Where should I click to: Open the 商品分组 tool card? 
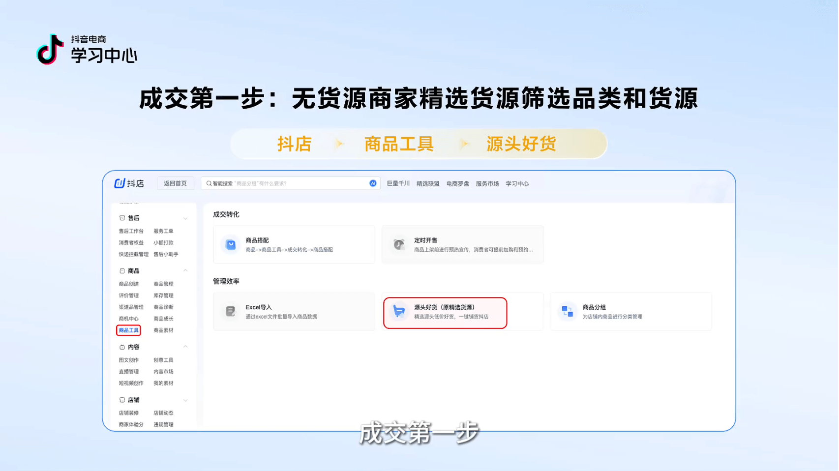point(631,311)
